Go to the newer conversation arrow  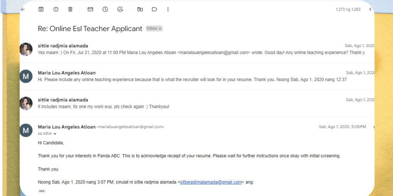click(370, 9)
